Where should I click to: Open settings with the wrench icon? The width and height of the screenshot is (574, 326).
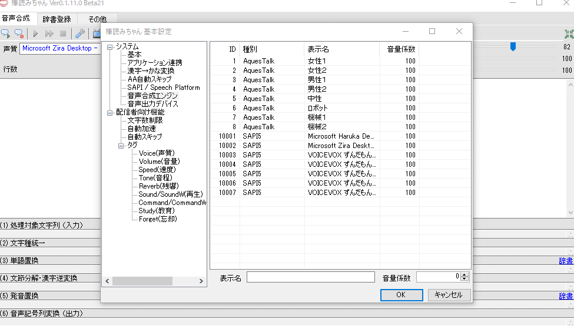[x=80, y=33]
